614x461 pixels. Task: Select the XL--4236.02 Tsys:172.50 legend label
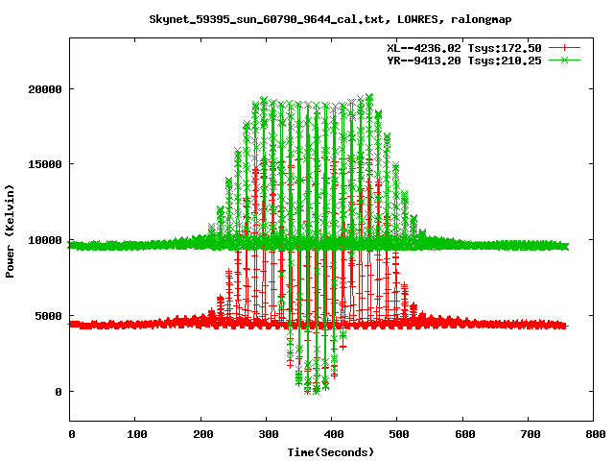[464, 48]
